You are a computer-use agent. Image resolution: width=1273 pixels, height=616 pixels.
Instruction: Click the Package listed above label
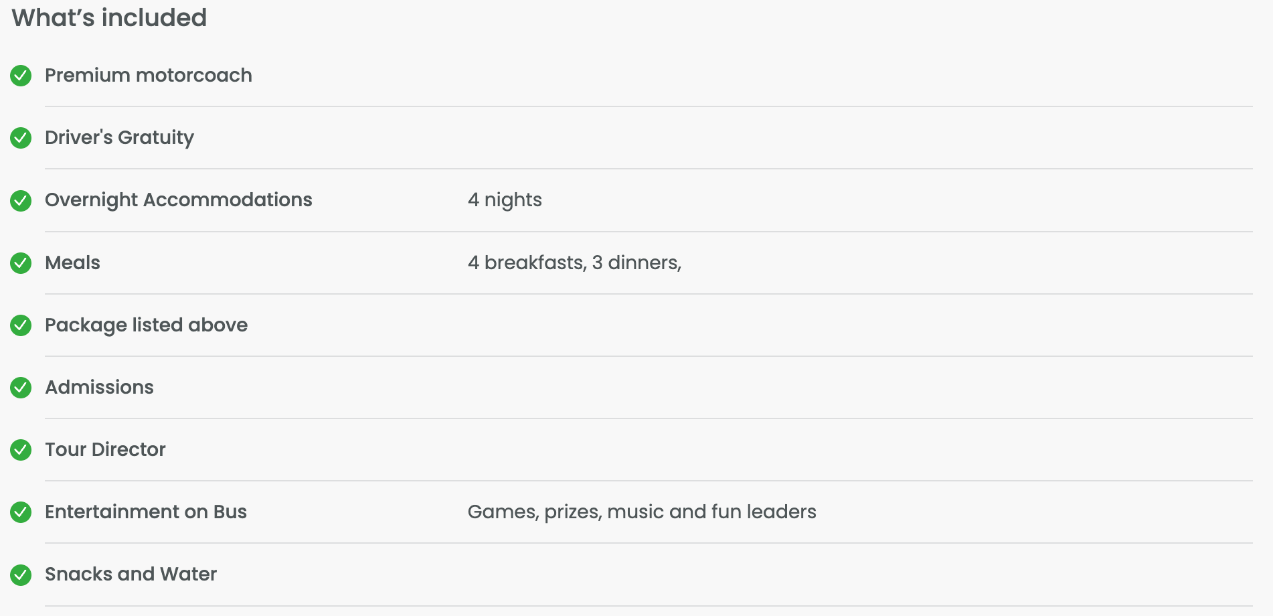146,325
